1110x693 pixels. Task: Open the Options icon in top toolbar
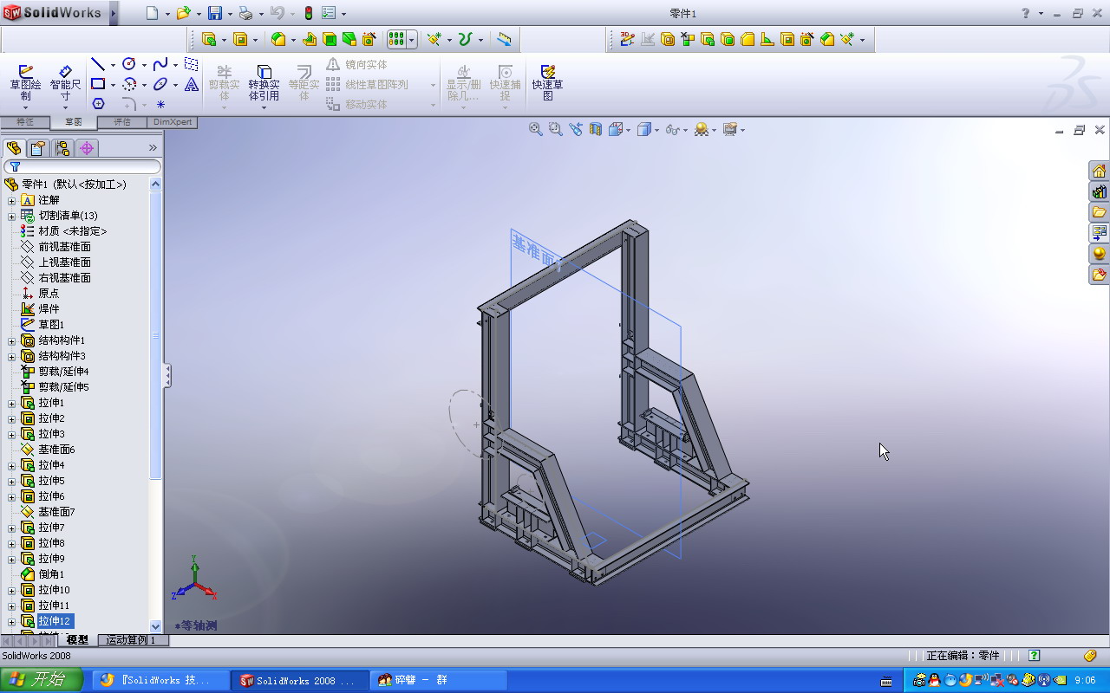(329, 13)
